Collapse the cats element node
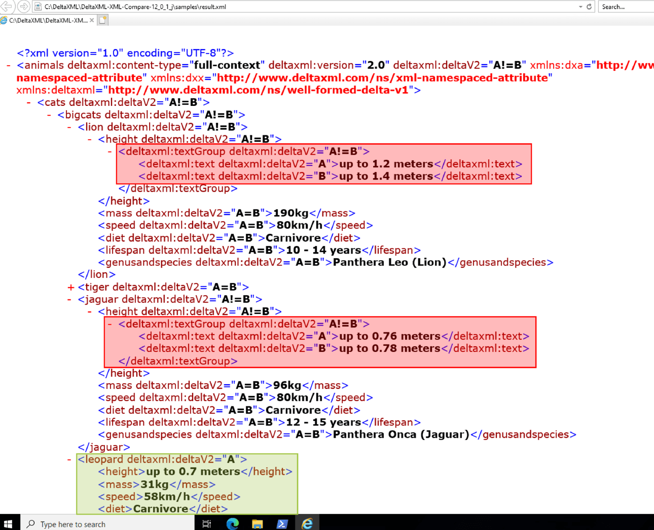654x530 pixels. tap(29, 103)
